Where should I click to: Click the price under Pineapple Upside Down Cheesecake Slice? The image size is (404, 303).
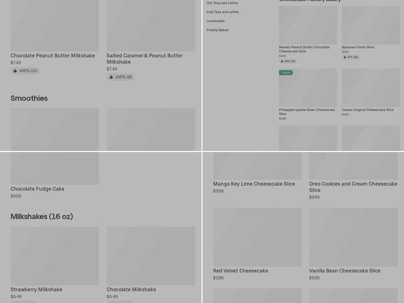pyautogui.click(x=282, y=119)
